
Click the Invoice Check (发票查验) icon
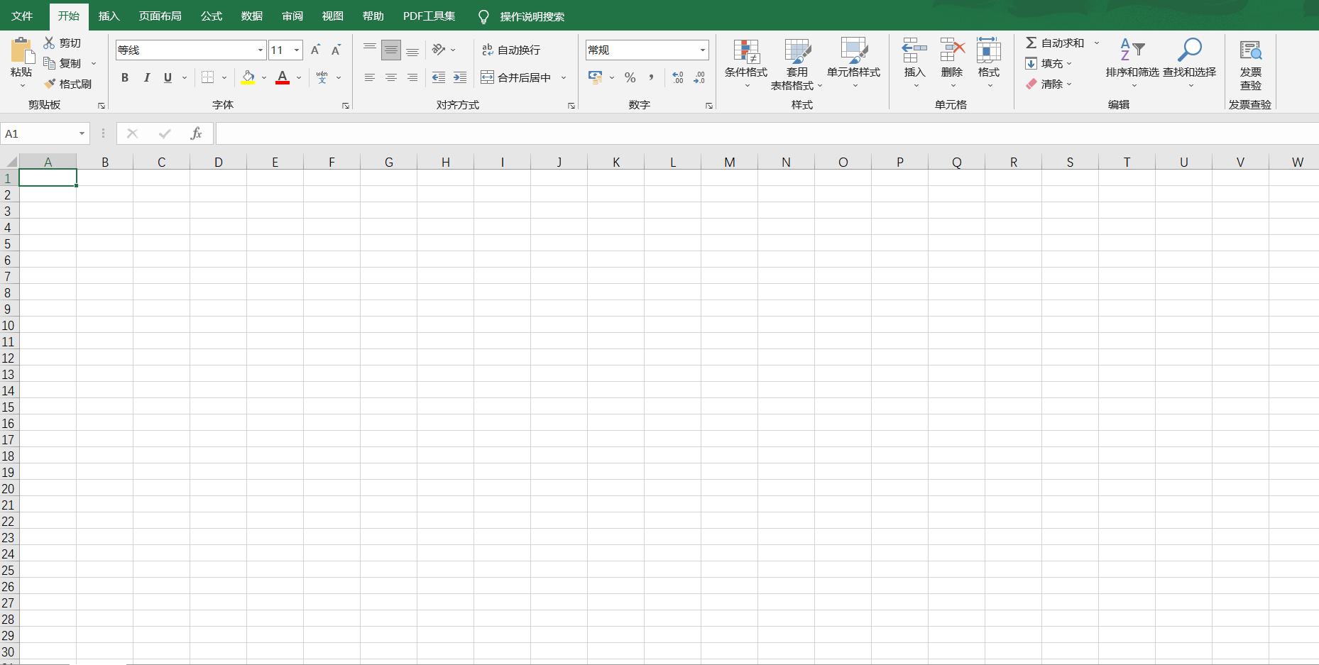(x=1250, y=51)
